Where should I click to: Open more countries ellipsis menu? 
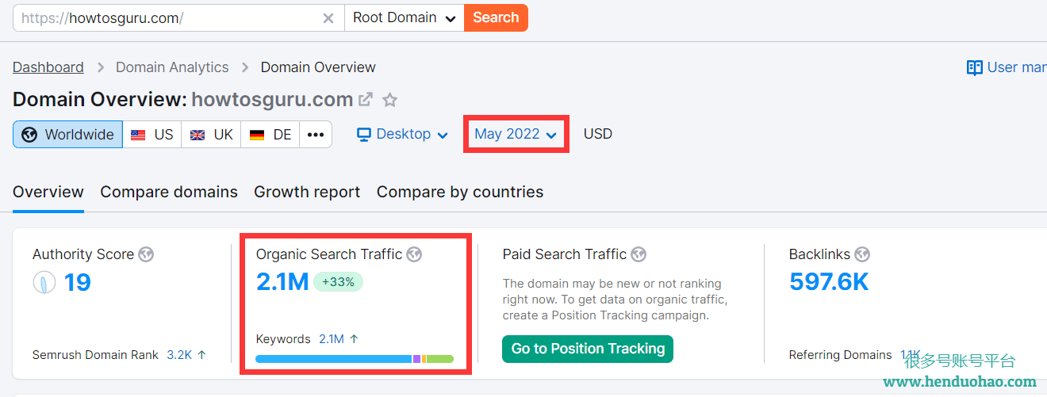(316, 134)
